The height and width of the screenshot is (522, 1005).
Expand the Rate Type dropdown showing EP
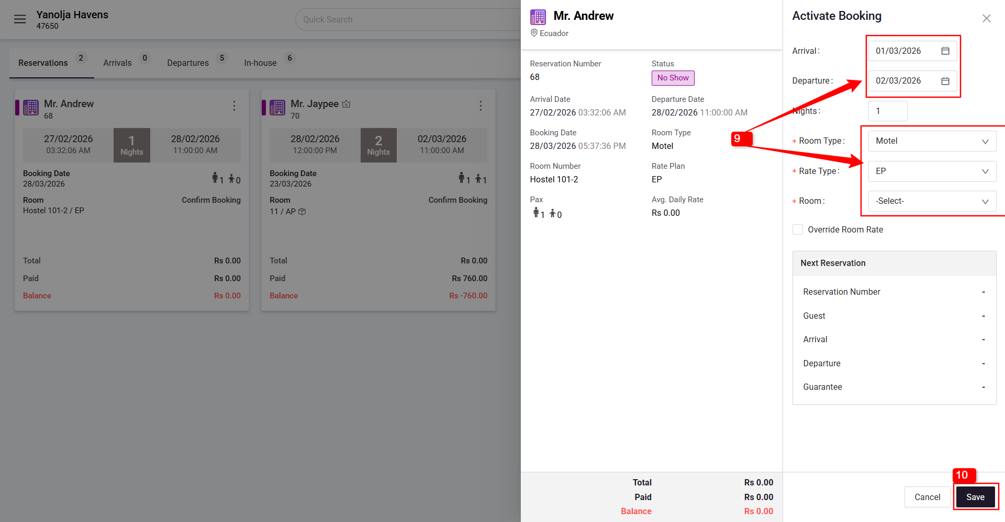coord(932,171)
